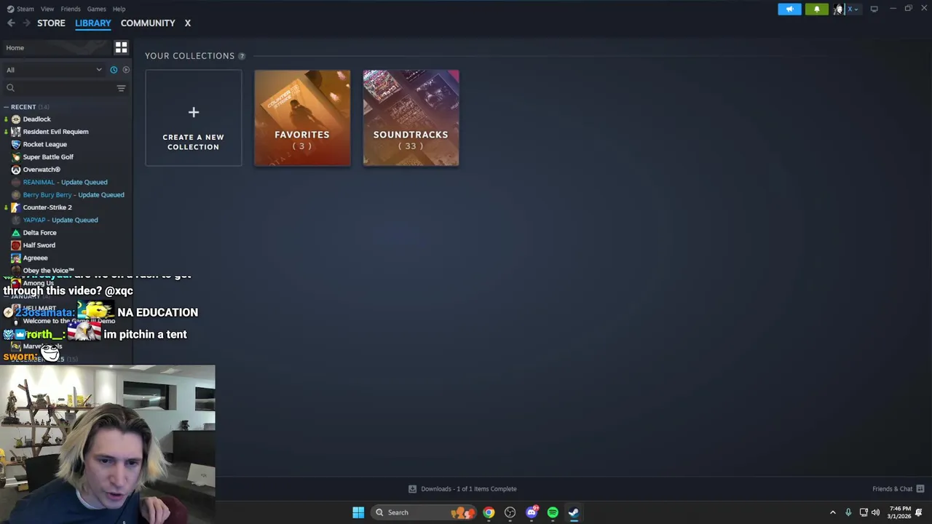Open Downloads status at bottom
Screen dimensions: 932x524
tap(462, 489)
